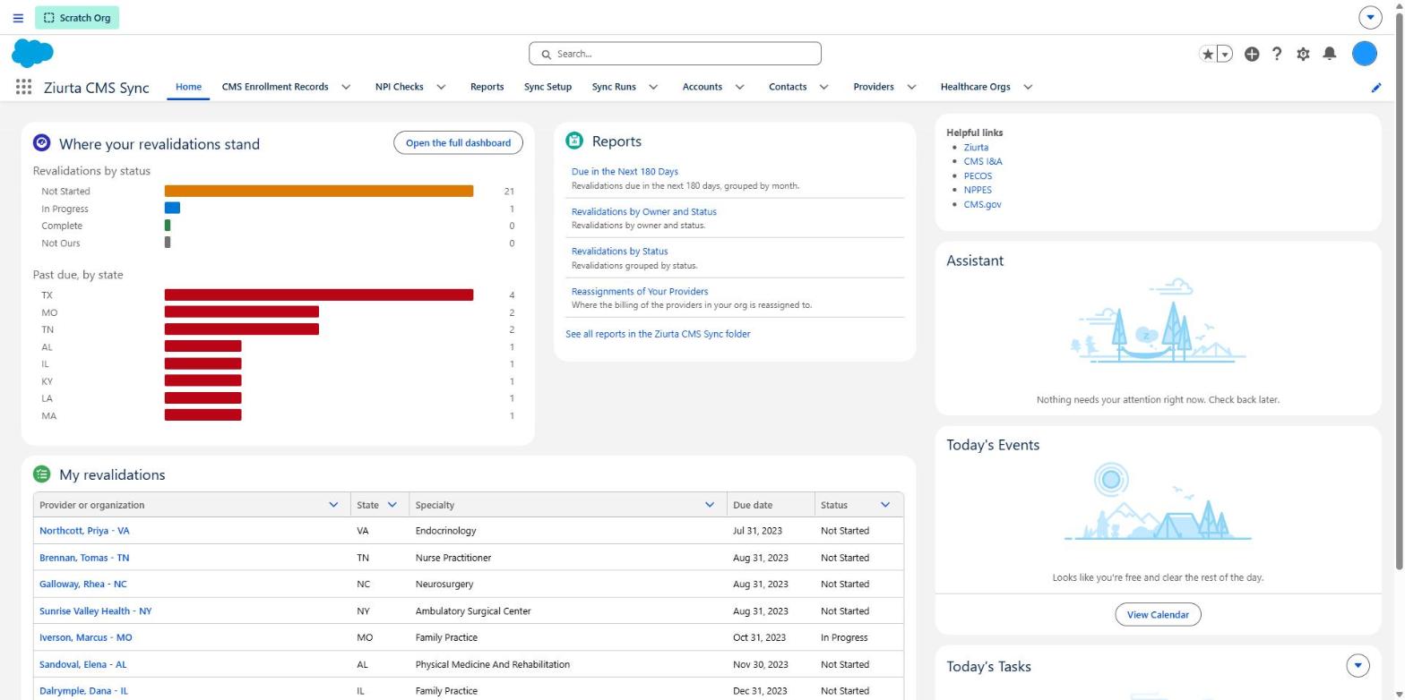Open the Specialty column menu chevron
The image size is (1405, 700).
709,505
